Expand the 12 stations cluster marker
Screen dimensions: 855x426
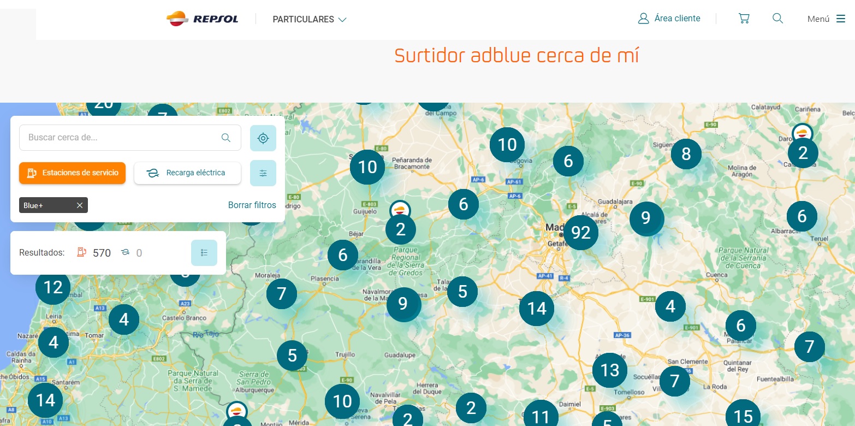point(53,287)
